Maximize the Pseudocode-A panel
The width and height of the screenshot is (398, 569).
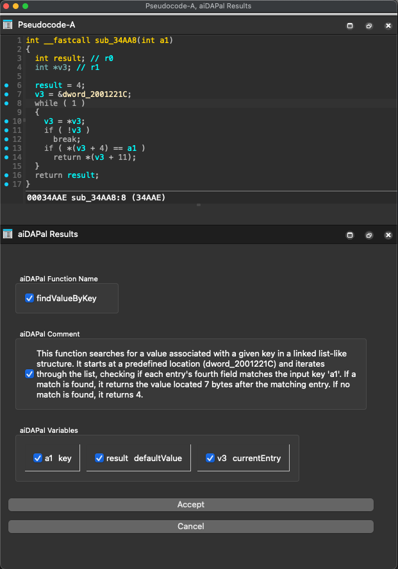click(350, 26)
